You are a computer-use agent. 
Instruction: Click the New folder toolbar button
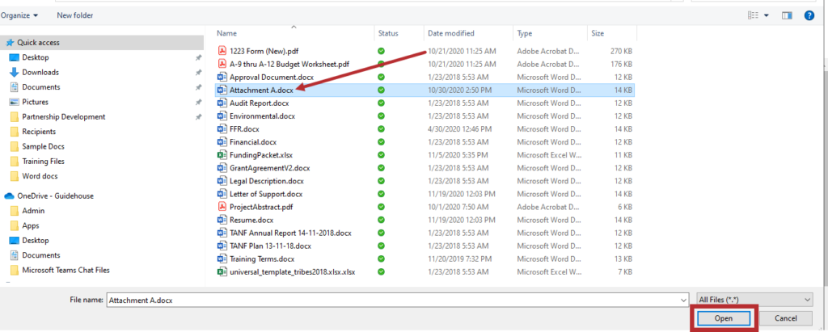74,15
